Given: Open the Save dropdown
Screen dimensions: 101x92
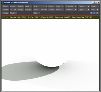Looking at the screenshot, I should click(60, 6).
